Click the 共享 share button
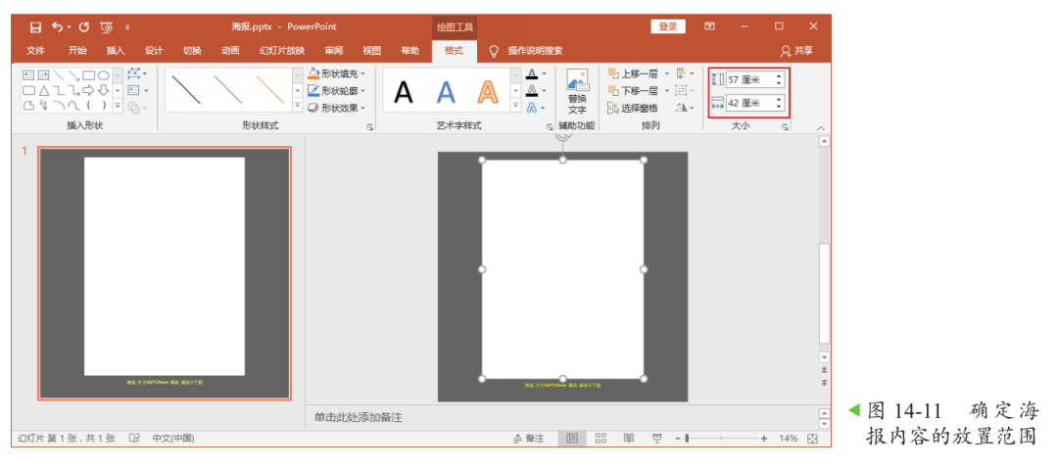1058x467 pixels. point(796,51)
